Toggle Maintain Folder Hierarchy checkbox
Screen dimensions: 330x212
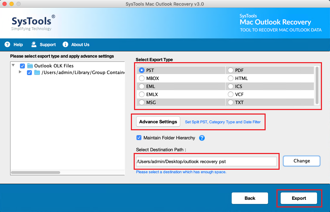[x=139, y=138]
